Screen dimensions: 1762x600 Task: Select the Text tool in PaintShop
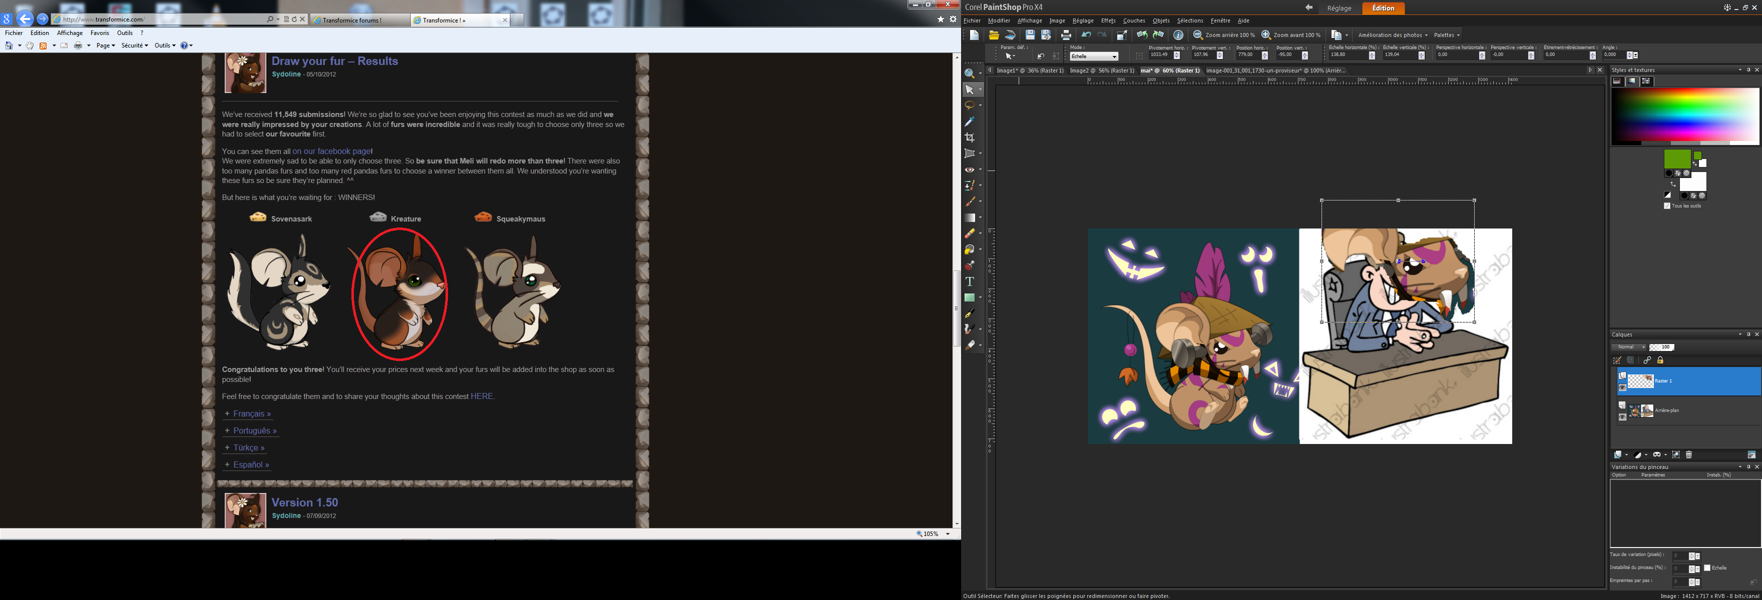pyautogui.click(x=969, y=281)
